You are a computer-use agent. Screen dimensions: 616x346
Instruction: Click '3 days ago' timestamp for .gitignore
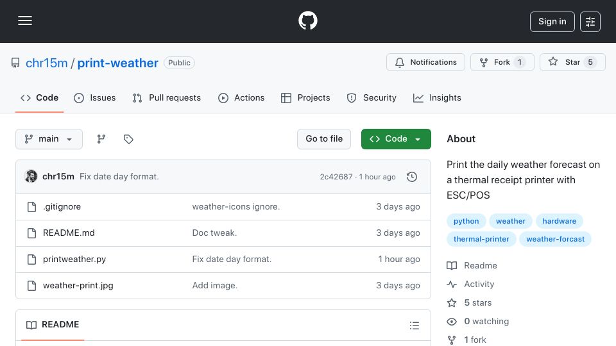(398, 207)
